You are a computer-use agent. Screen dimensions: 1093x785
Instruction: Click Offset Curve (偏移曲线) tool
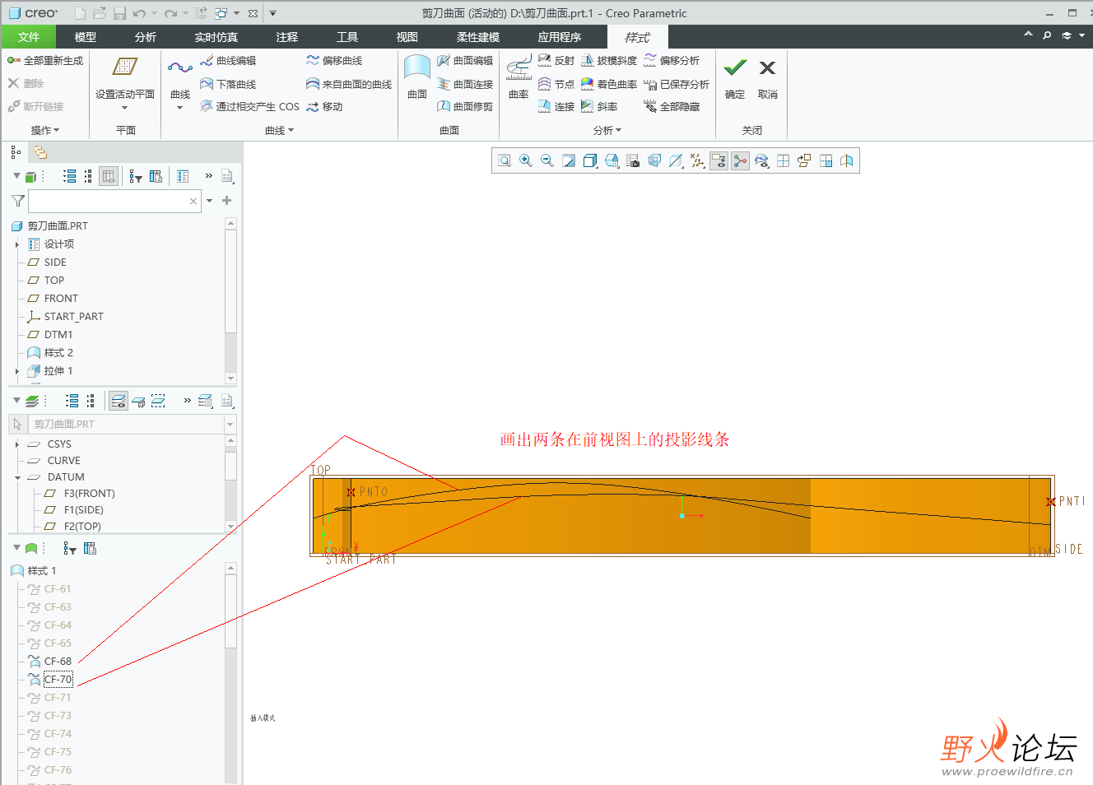335,61
